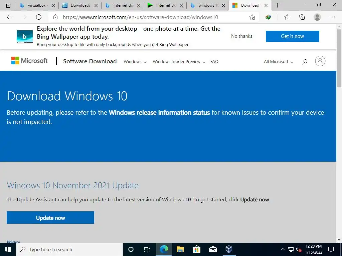
Task: Open Windows release information status link
Action: point(159,113)
